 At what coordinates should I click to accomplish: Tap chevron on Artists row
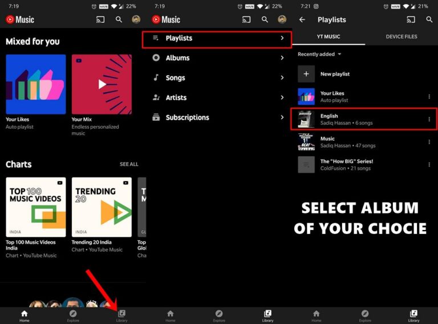point(282,97)
